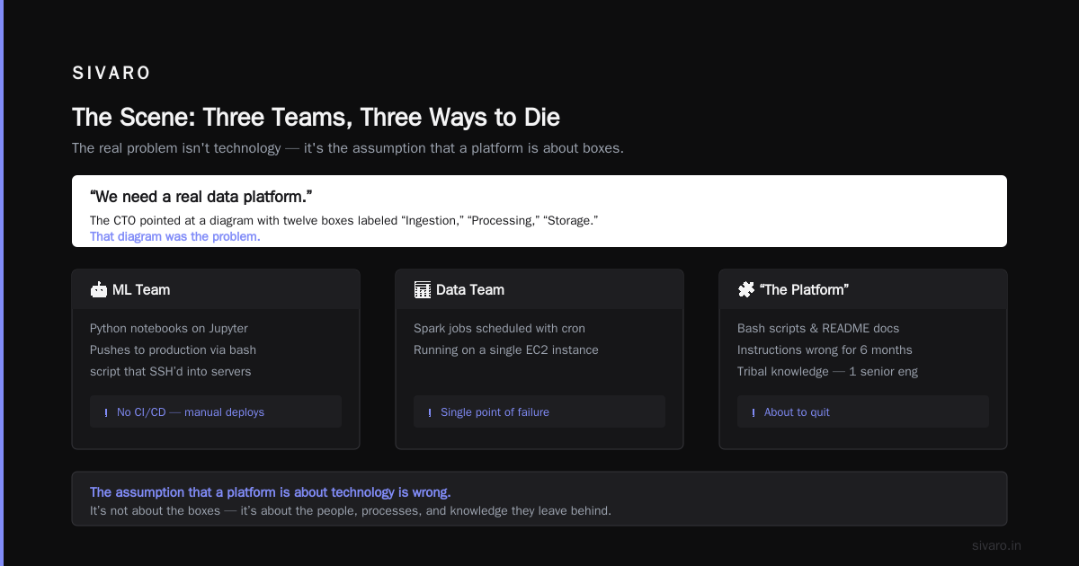Select the ML Team card header

click(x=216, y=289)
